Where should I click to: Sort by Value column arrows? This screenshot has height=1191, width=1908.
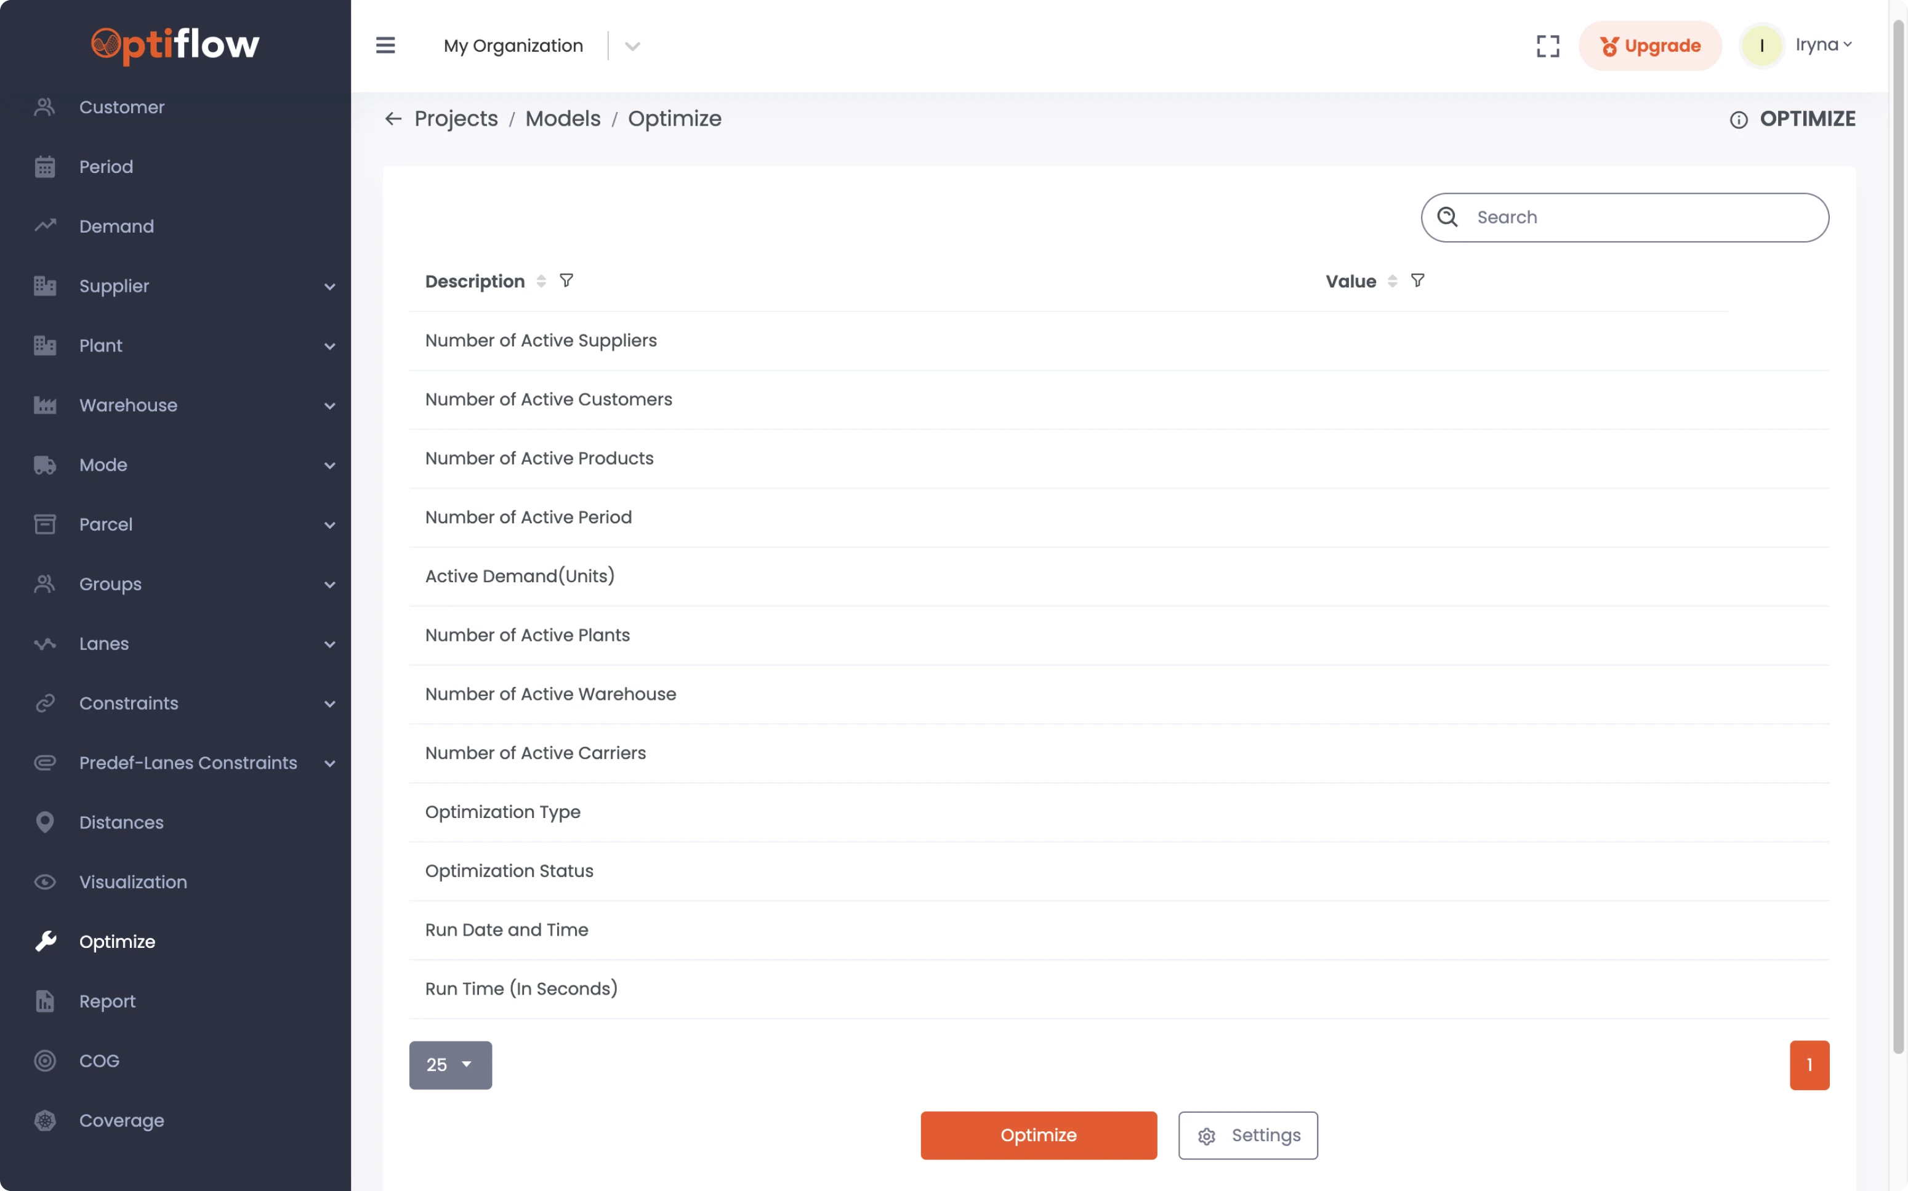(x=1392, y=281)
